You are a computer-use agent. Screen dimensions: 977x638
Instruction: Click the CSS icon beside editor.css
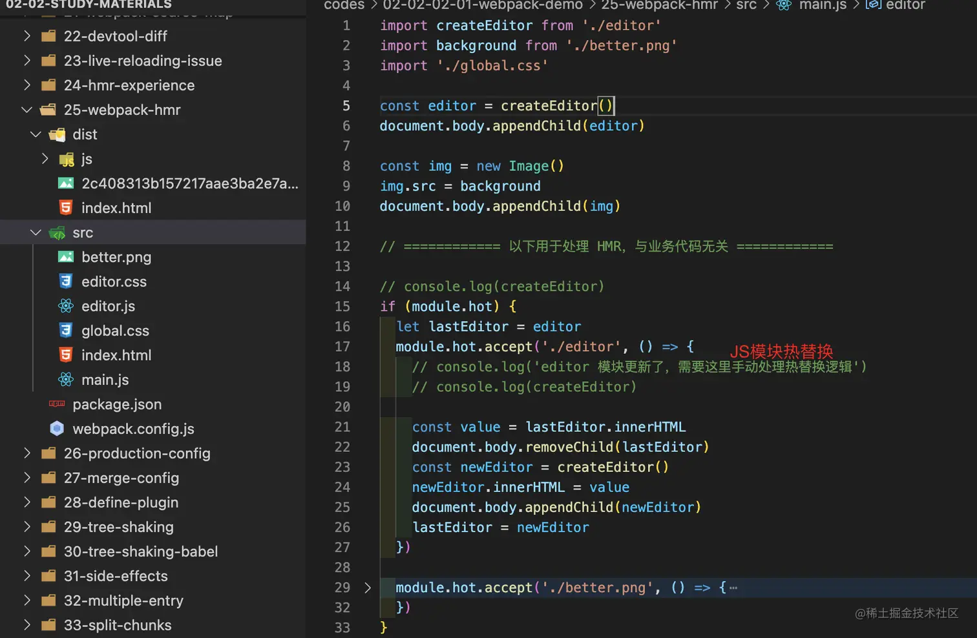66,282
